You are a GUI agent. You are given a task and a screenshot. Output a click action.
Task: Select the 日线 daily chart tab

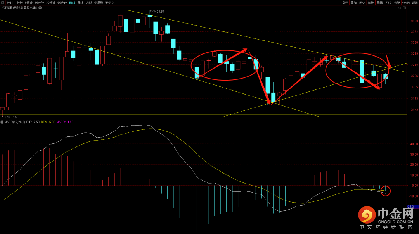click(x=72, y=3)
